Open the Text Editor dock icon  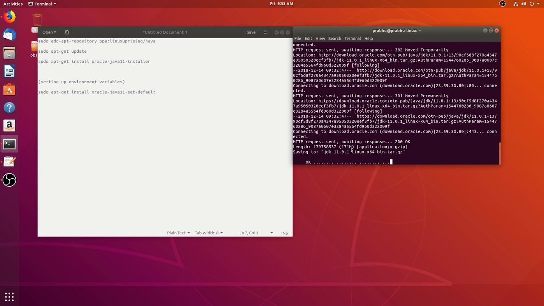(x=9, y=162)
